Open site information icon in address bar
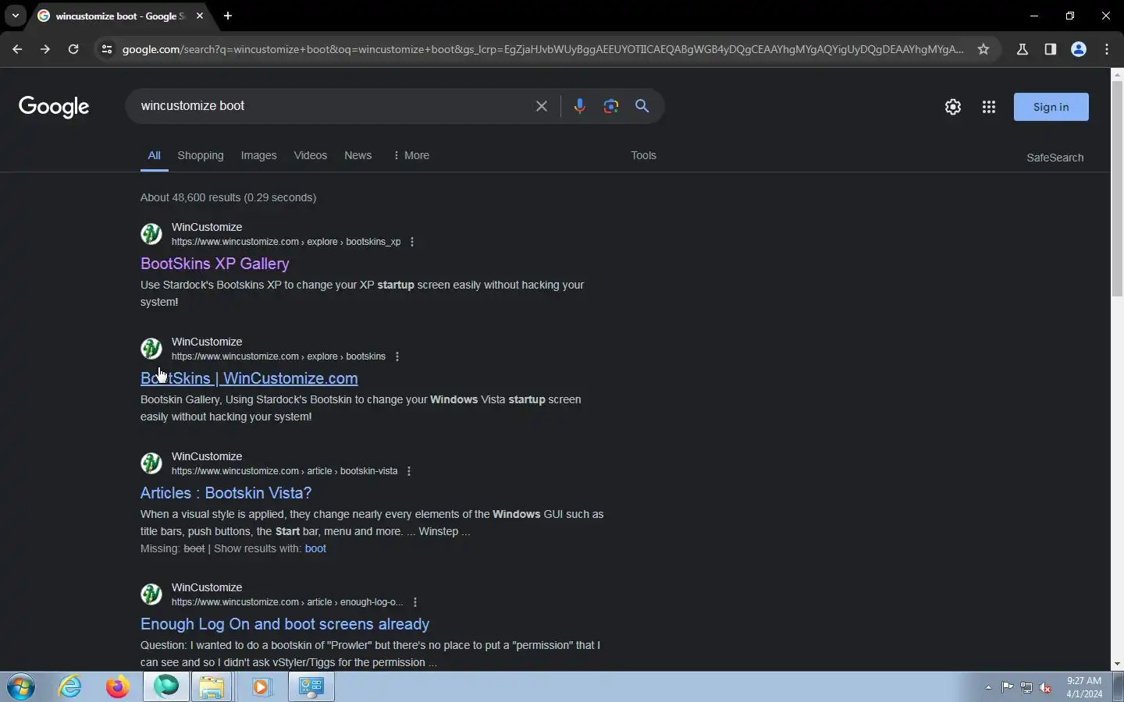This screenshot has height=702, width=1124. coord(107,49)
